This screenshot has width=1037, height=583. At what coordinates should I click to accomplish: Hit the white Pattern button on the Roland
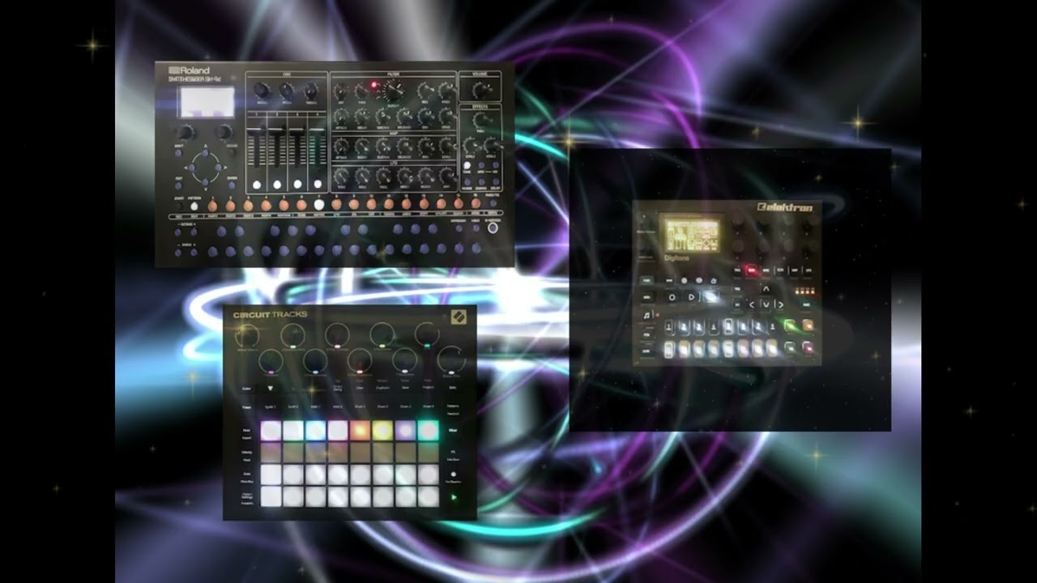point(194,206)
